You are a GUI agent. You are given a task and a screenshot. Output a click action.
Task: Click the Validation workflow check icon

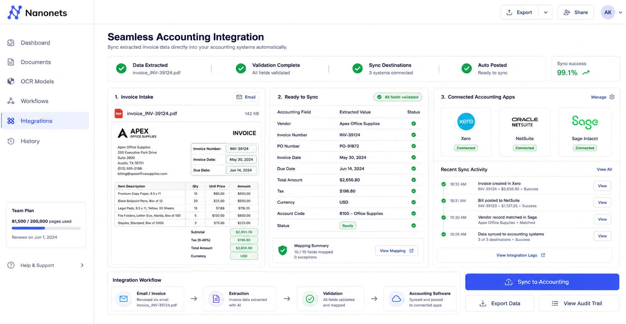[x=310, y=299]
